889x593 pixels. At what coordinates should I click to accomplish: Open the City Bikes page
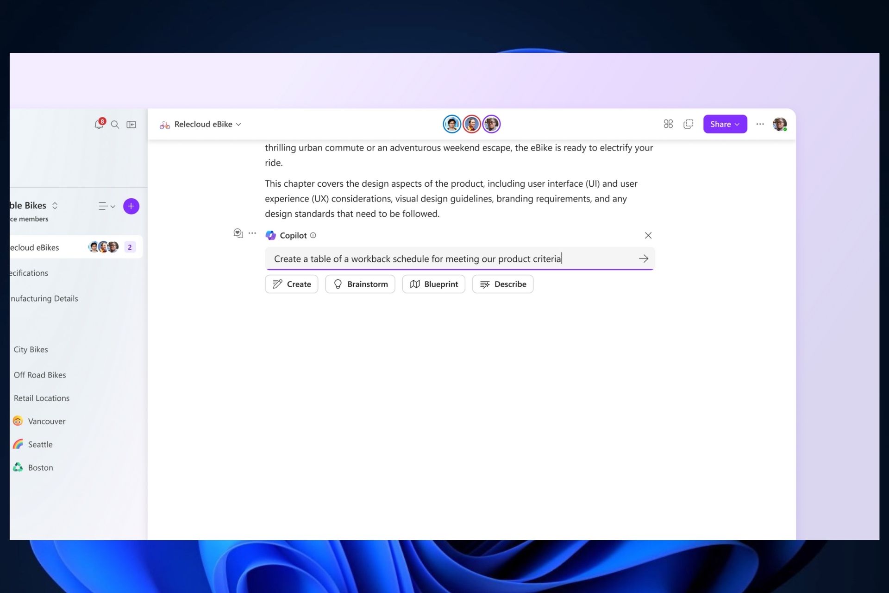(x=31, y=349)
